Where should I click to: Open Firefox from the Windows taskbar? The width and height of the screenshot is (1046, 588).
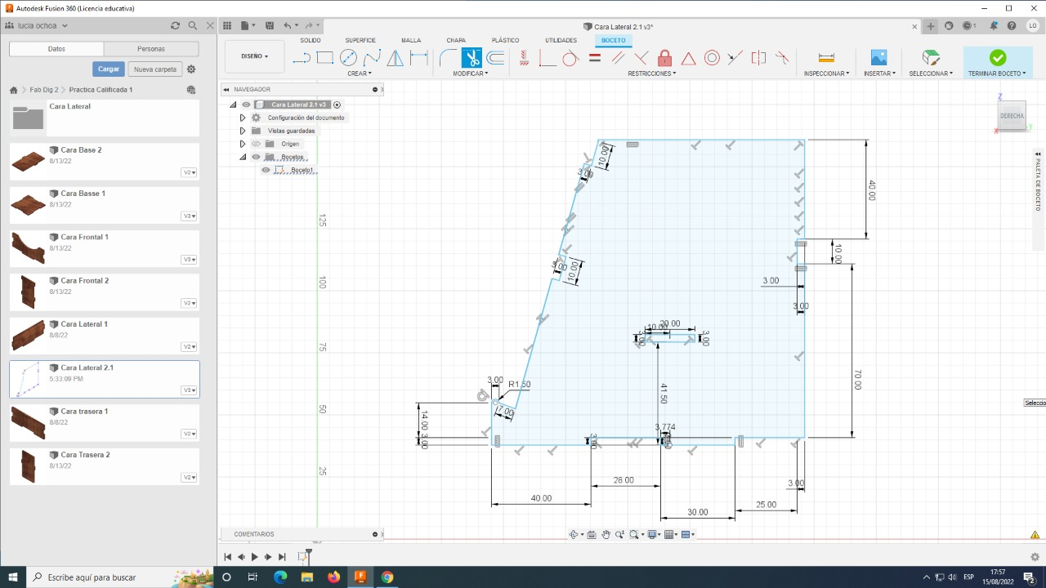click(333, 577)
